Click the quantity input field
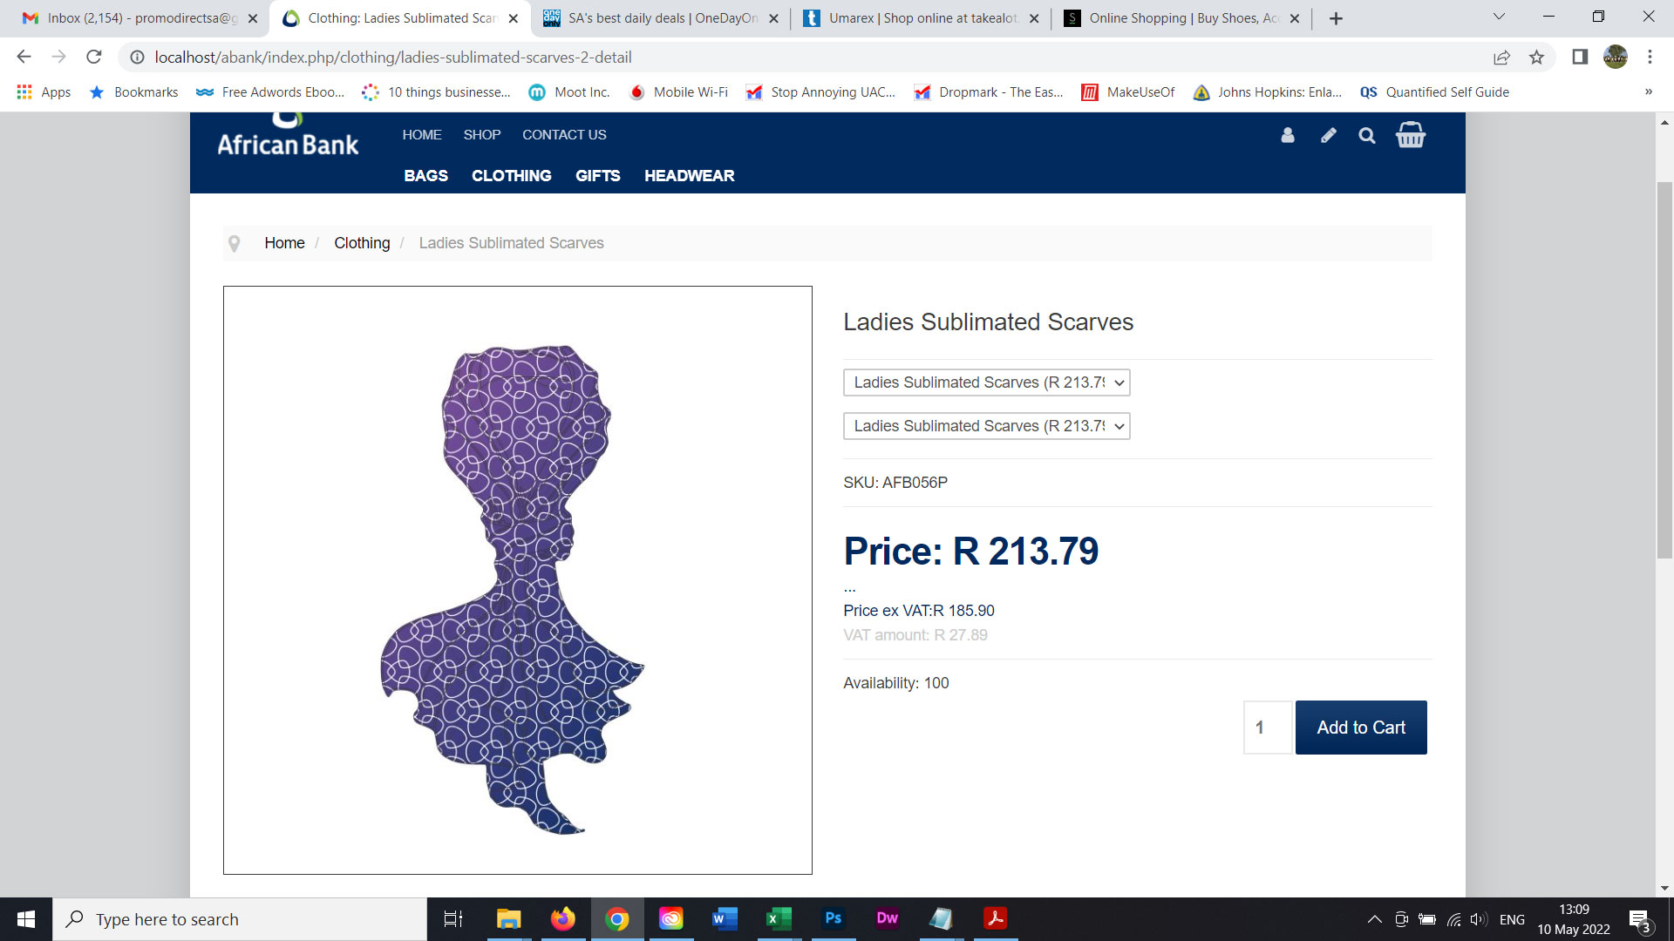1674x941 pixels. click(x=1267, y=728)
